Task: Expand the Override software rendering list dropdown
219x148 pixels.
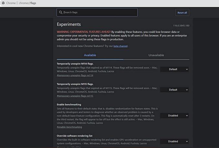Action: 174,141
